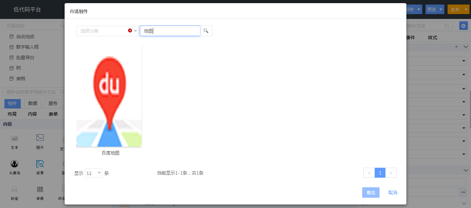Select the 表格 table component icon
This screenshot has height=208, width=471.
tap(40, 189)
